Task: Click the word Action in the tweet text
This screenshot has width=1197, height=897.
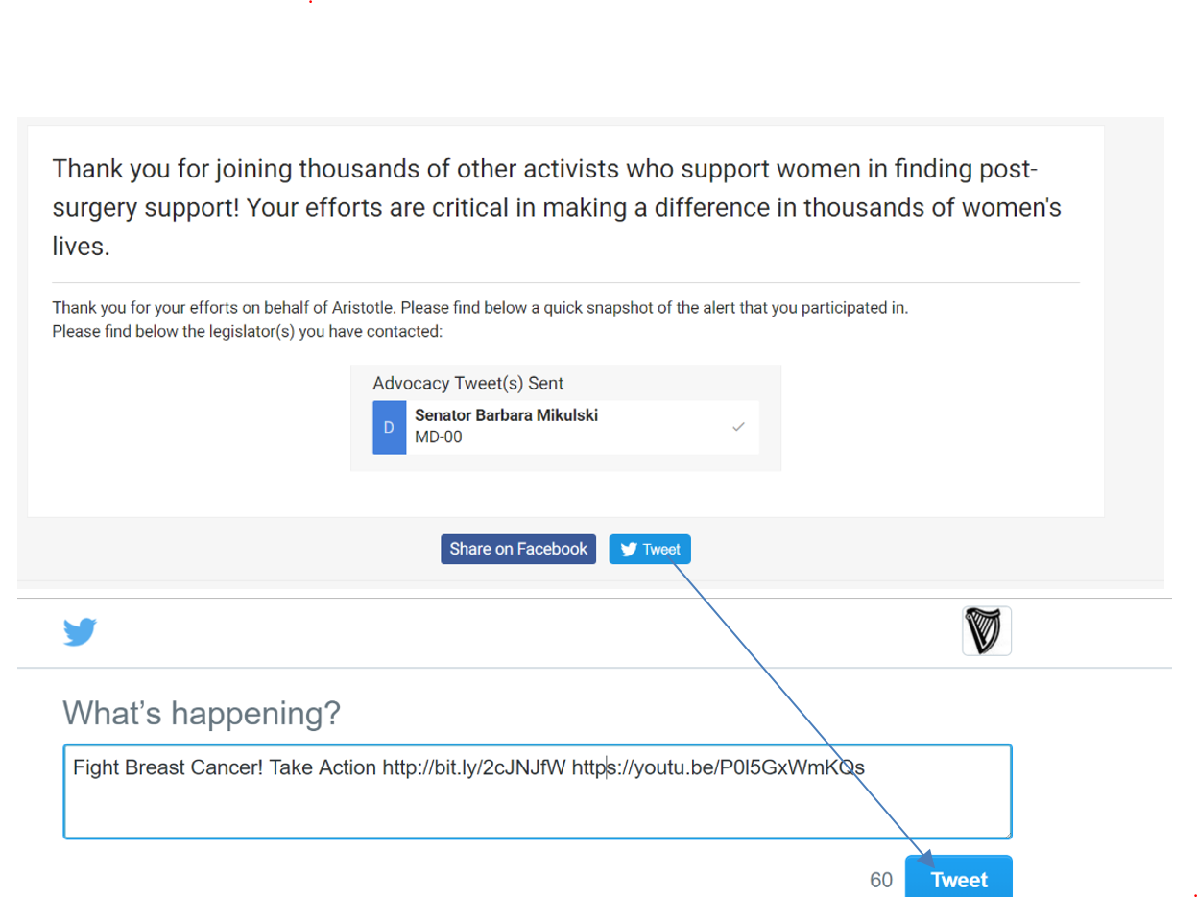Action: 351,767
